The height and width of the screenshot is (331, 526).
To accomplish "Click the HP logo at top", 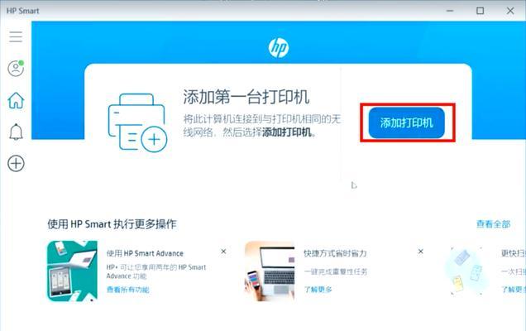I will 279,47.
